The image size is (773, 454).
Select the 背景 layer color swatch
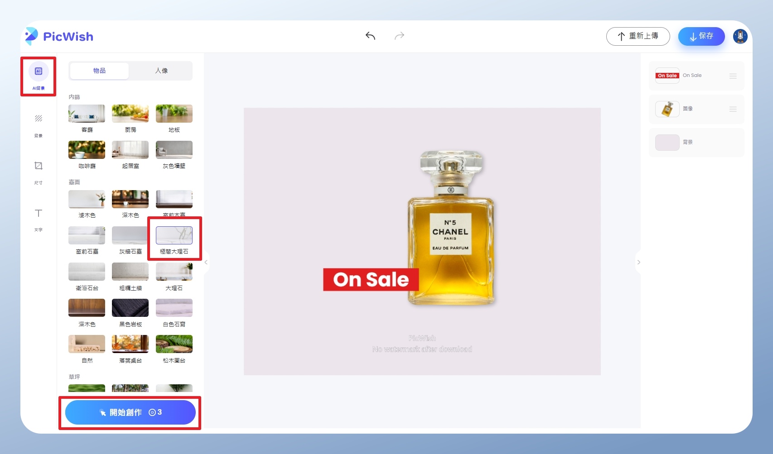point(667,143)
